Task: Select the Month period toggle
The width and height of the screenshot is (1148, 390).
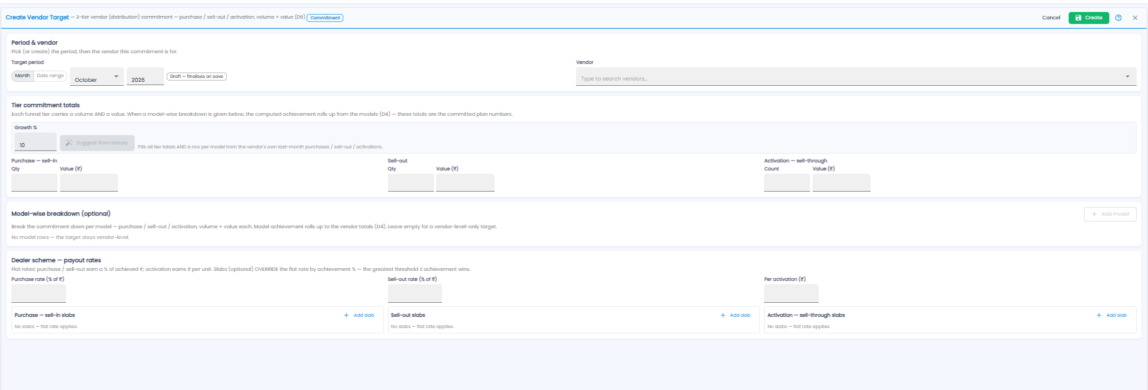Action: [x=23, y=76]
